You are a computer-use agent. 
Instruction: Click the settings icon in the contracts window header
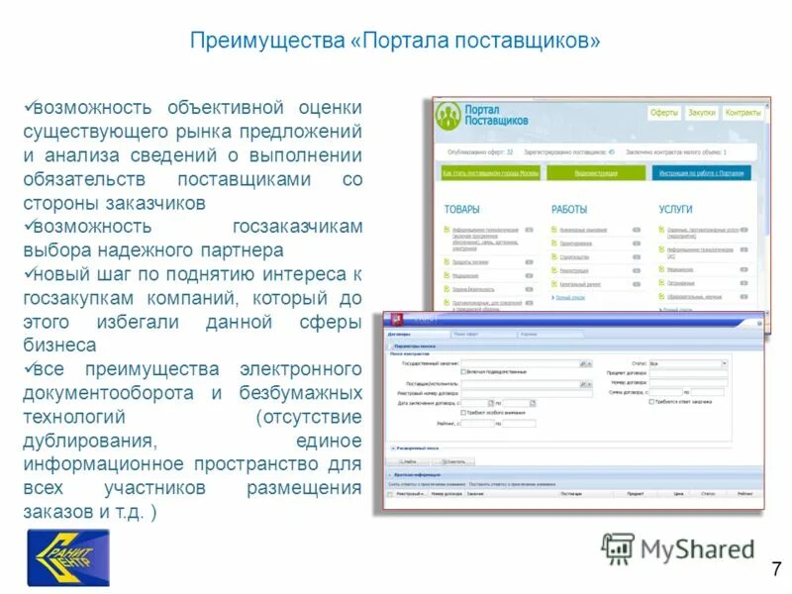pos(759,324)
